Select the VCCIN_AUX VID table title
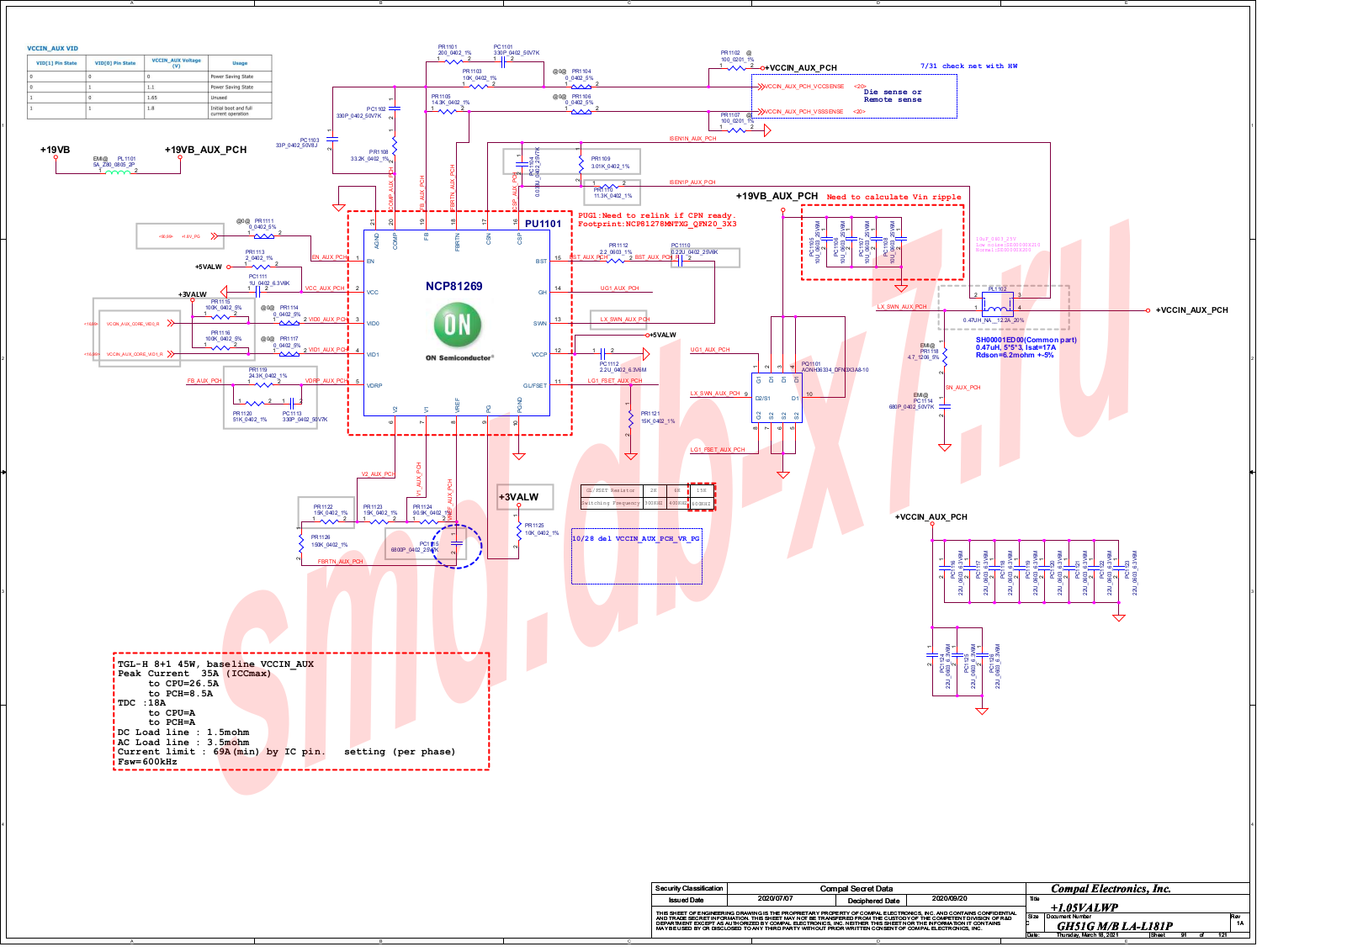 point(52,49)
